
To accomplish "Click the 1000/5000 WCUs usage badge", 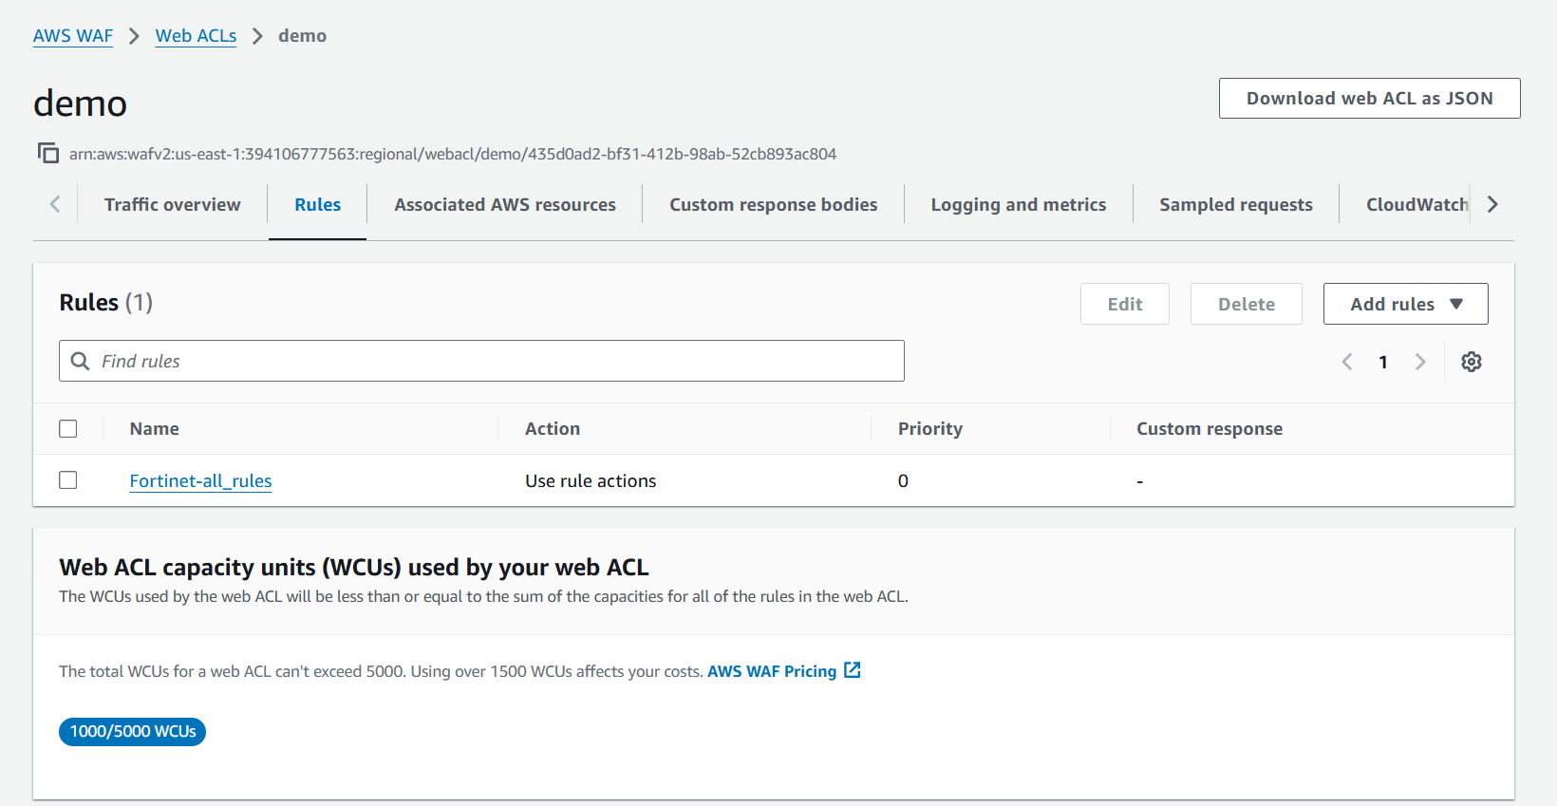I will pos(133,732).
